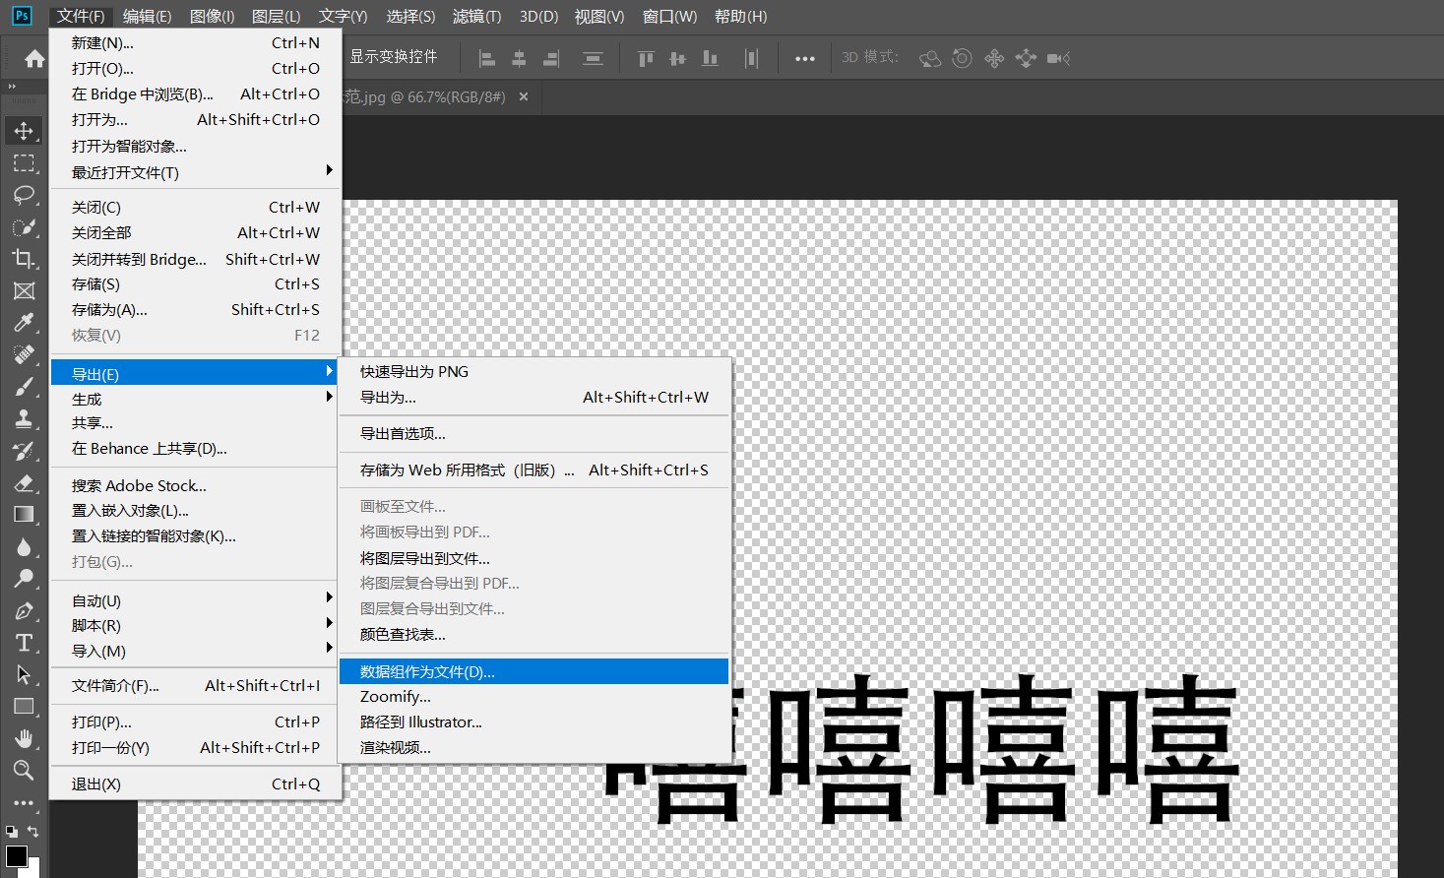The width and height of the screenshot is (1444, 878).
Task: Select the Lasso tool
Action: [24, 195]
